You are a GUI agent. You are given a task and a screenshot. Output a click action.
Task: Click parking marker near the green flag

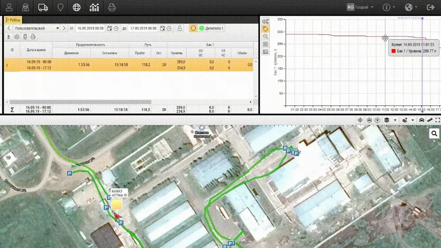tap(70, 174)
